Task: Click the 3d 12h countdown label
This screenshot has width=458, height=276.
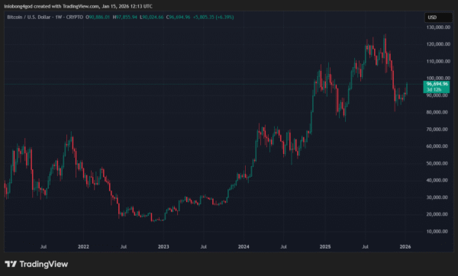Action: click(434, 89)
